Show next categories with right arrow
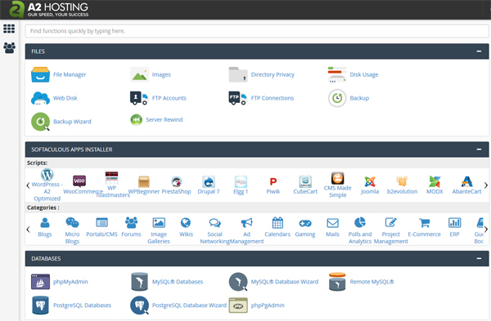491x321 pixels. (485, 230)
